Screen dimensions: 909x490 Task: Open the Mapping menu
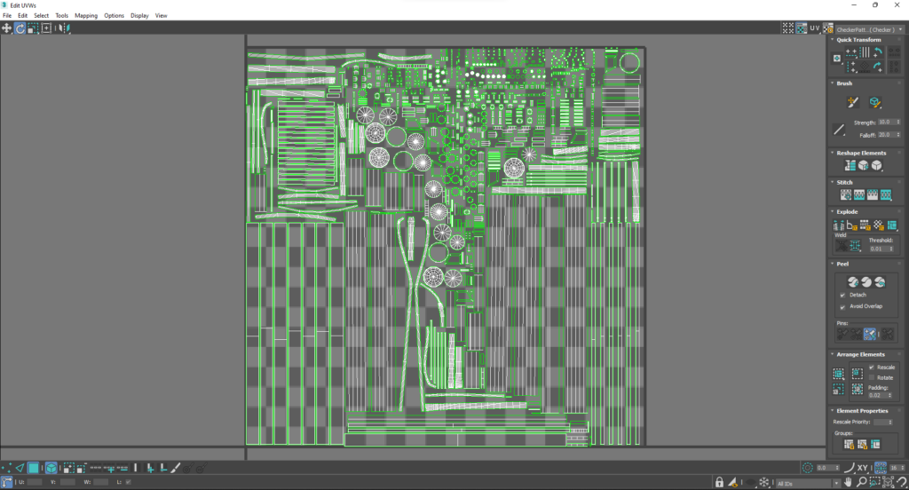(86, 16)
